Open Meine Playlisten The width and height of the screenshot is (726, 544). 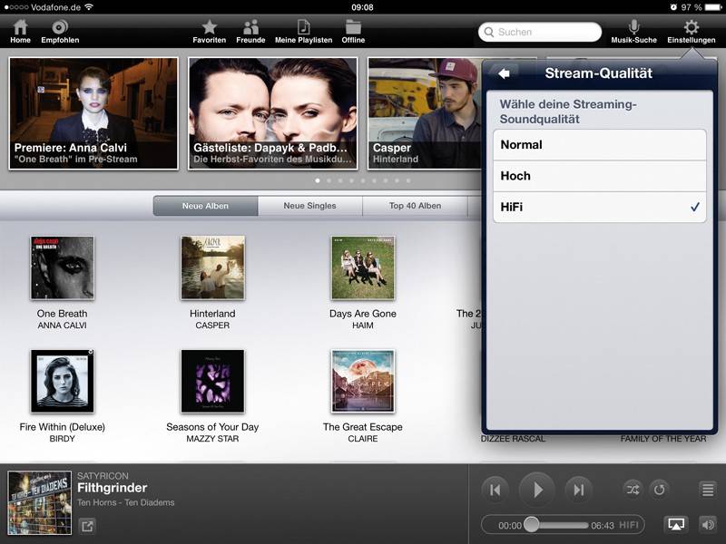click(x=303, y=32)
